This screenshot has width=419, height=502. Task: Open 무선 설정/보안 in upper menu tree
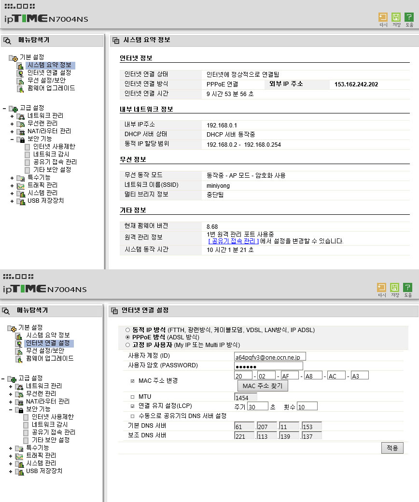pyautogui.click(x=46, y=80)
